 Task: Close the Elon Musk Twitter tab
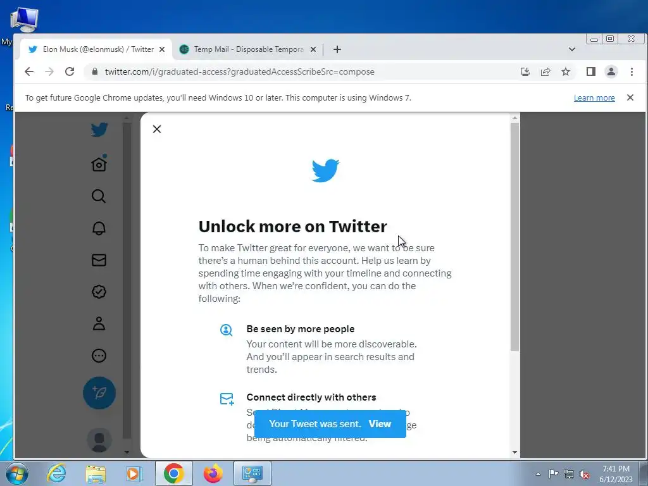point(162,49)
